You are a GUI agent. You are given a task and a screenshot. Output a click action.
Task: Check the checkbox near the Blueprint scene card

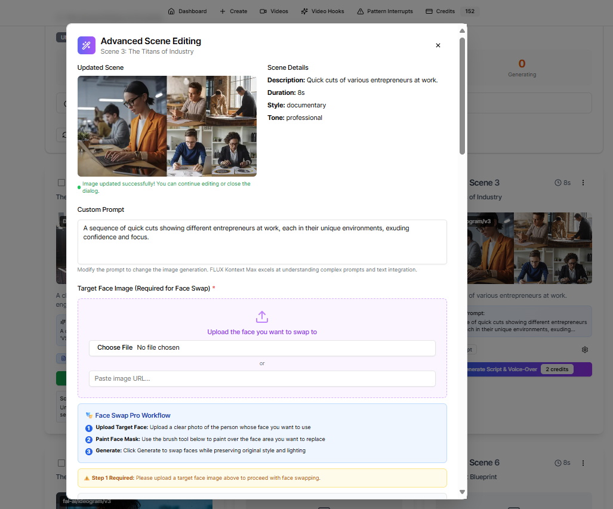pyautogui.click(x=61, y=462)
